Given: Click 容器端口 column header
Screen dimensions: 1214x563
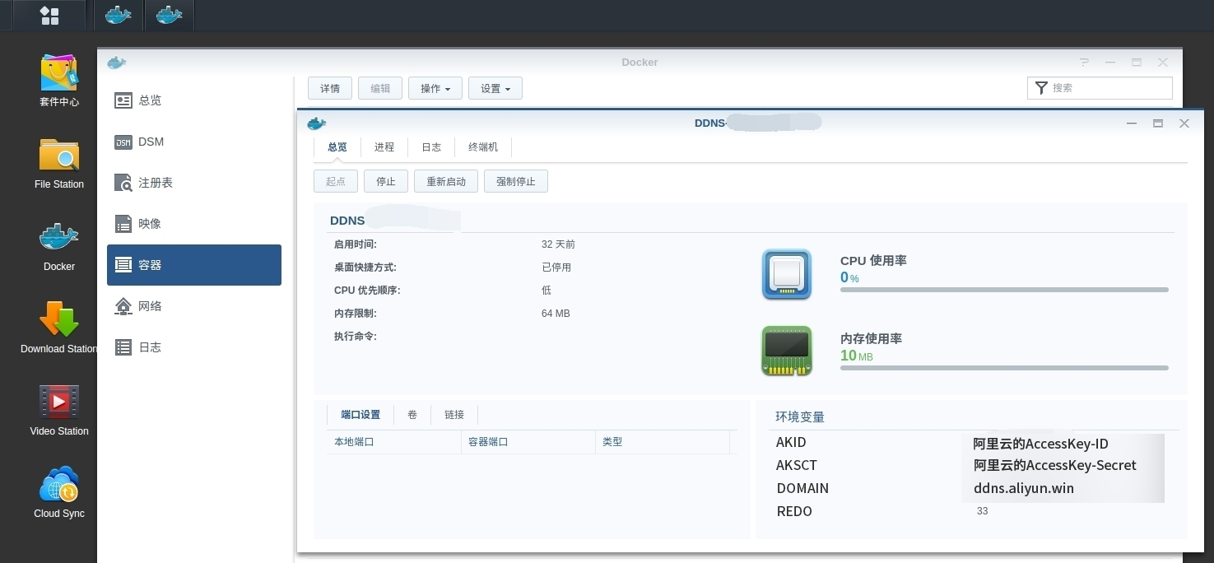Looking at the screenshot, I should click(x=528, y=442).
